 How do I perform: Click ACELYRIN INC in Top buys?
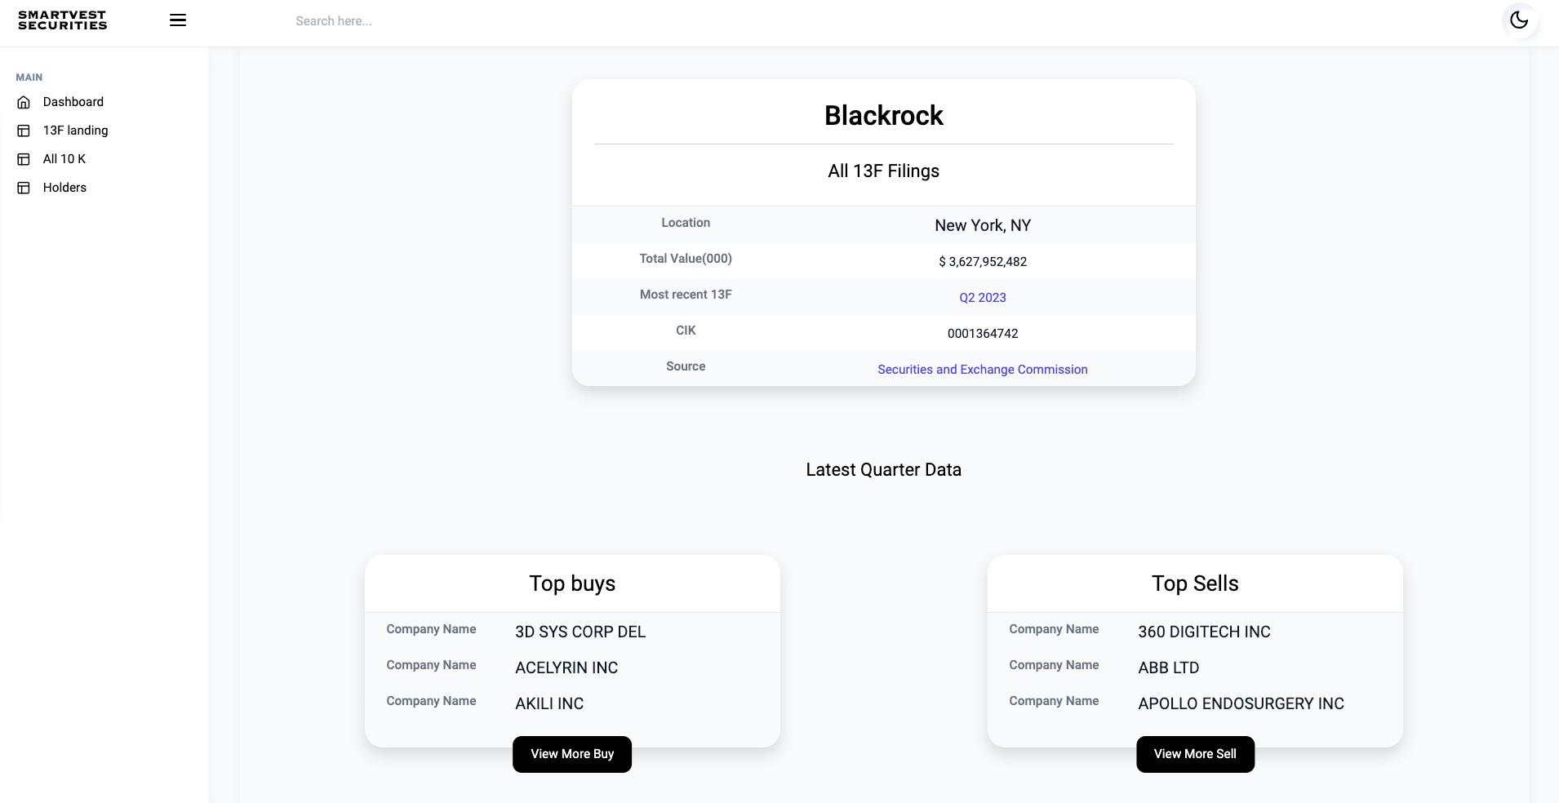566,668
